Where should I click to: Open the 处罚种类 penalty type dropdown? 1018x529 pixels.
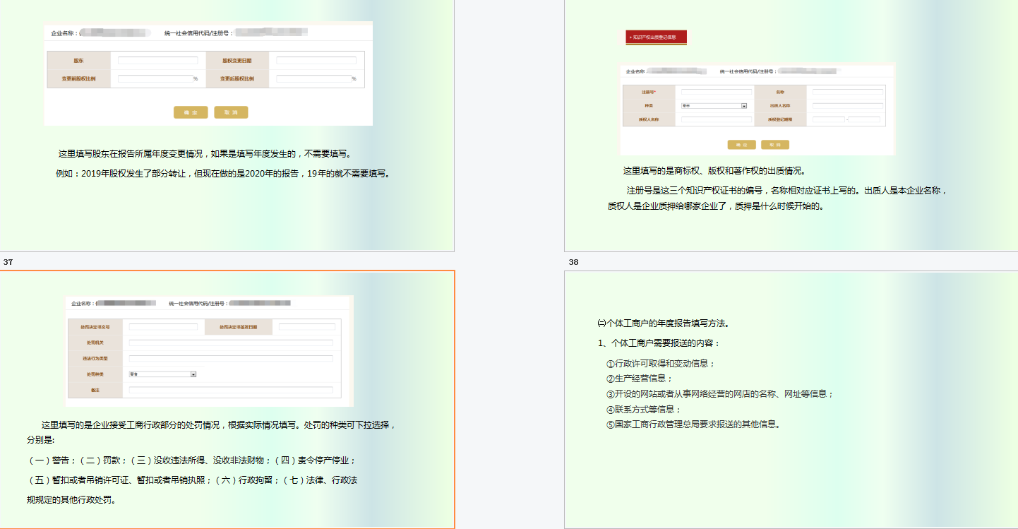(x=193, y=375)
